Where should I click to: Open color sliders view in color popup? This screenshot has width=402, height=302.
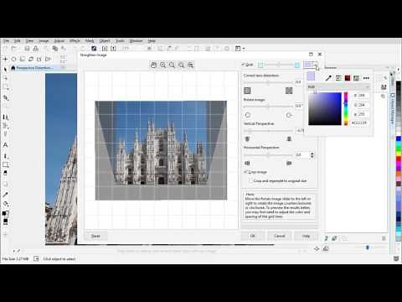click(x=338, y=78)
